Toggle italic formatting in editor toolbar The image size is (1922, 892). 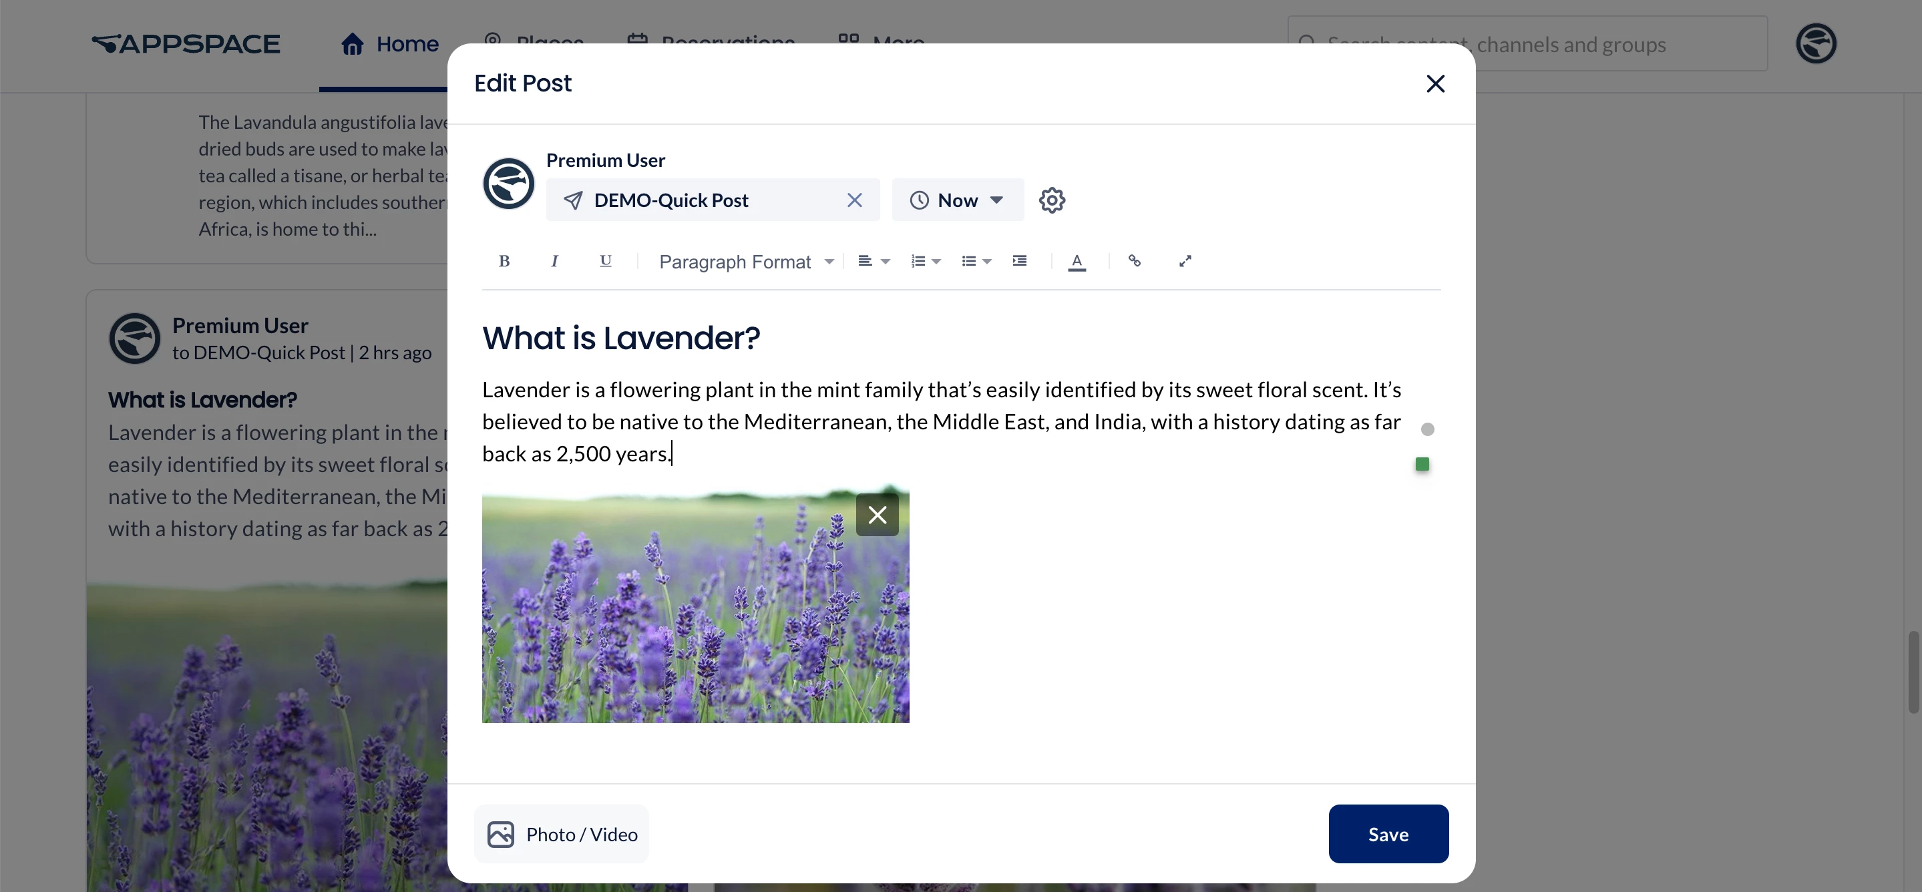[554, 261]
